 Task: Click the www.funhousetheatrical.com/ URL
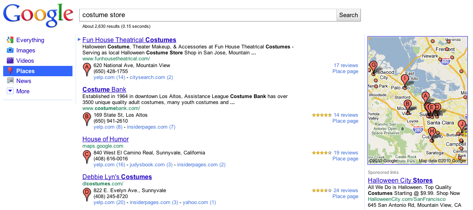pyautogui.click(x=116, y=59)
